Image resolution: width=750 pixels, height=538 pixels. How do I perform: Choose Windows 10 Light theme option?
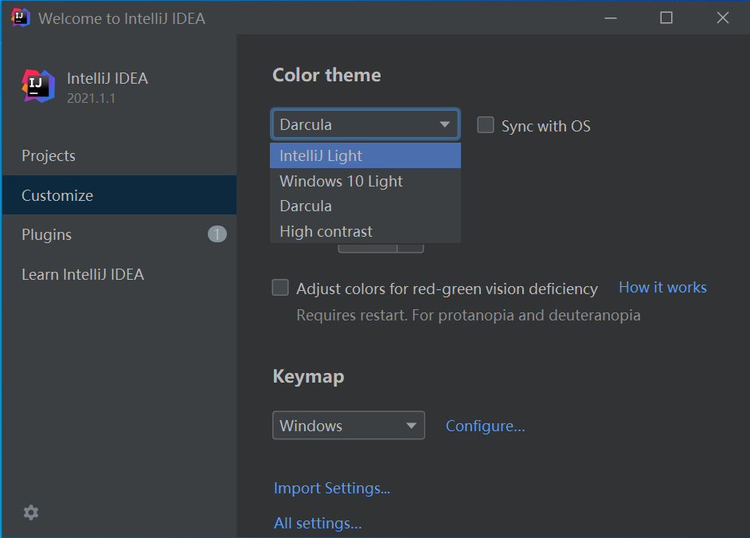[x=365, y=181]
